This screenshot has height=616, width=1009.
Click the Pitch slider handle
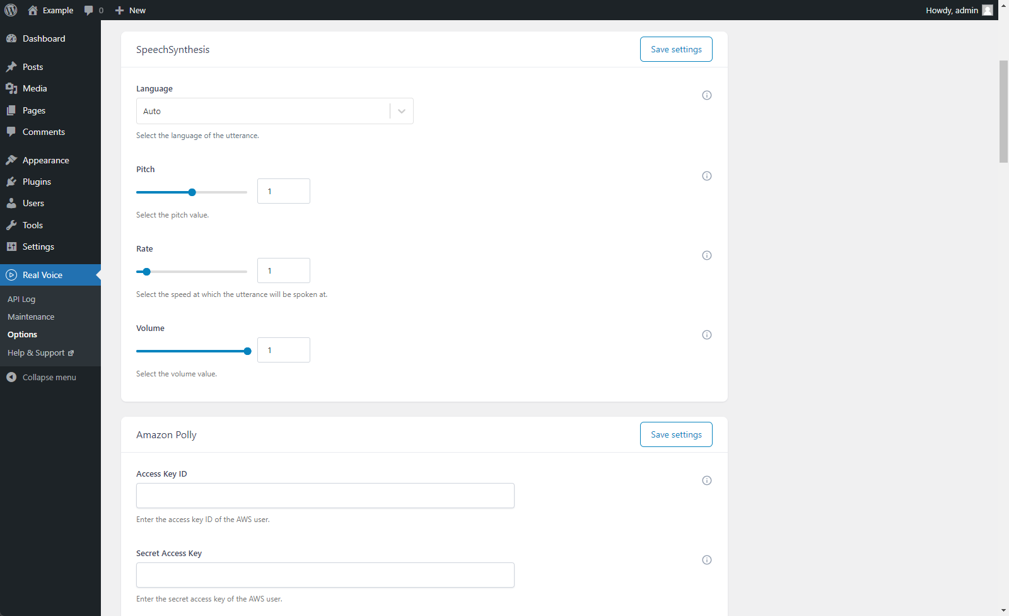tap(192, 192)
